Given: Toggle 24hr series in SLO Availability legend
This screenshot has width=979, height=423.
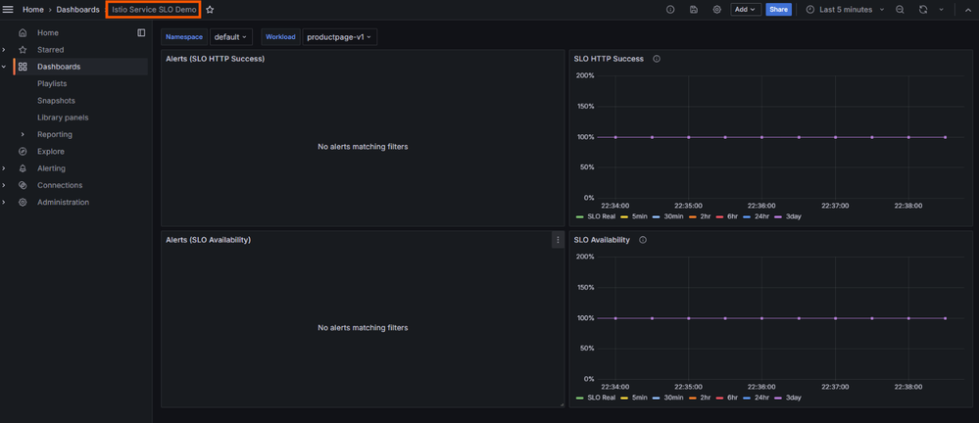Looking at the screenshot, I should click(761, 398).
